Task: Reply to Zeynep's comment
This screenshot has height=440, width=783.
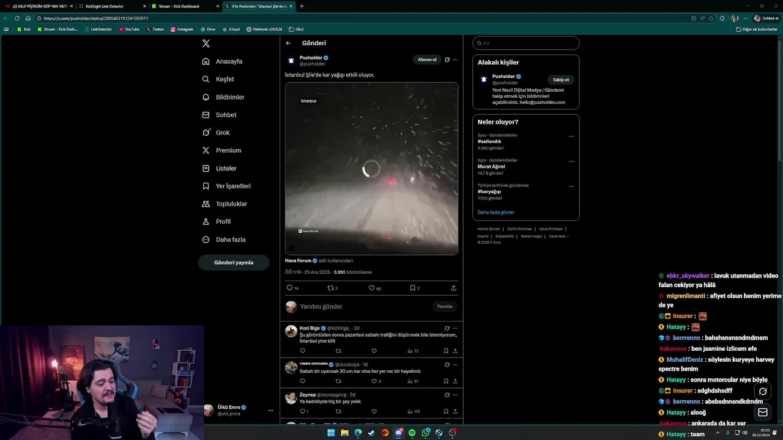Action: [302, 411]
